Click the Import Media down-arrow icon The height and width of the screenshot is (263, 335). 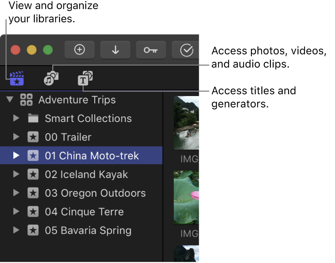coord(115,50)
